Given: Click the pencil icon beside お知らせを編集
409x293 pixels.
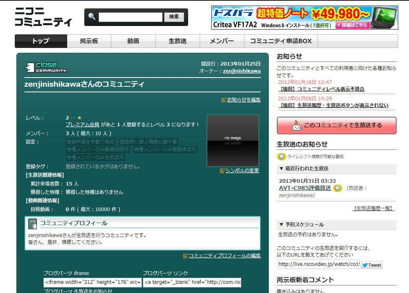Looking at the screenshot, I should coord(224,100).
